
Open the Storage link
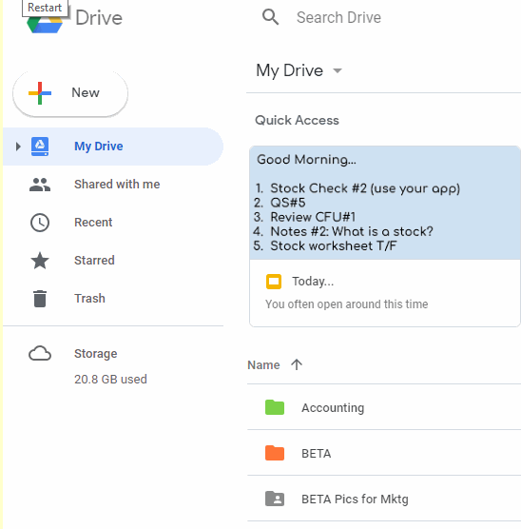(x=96, y=354)
